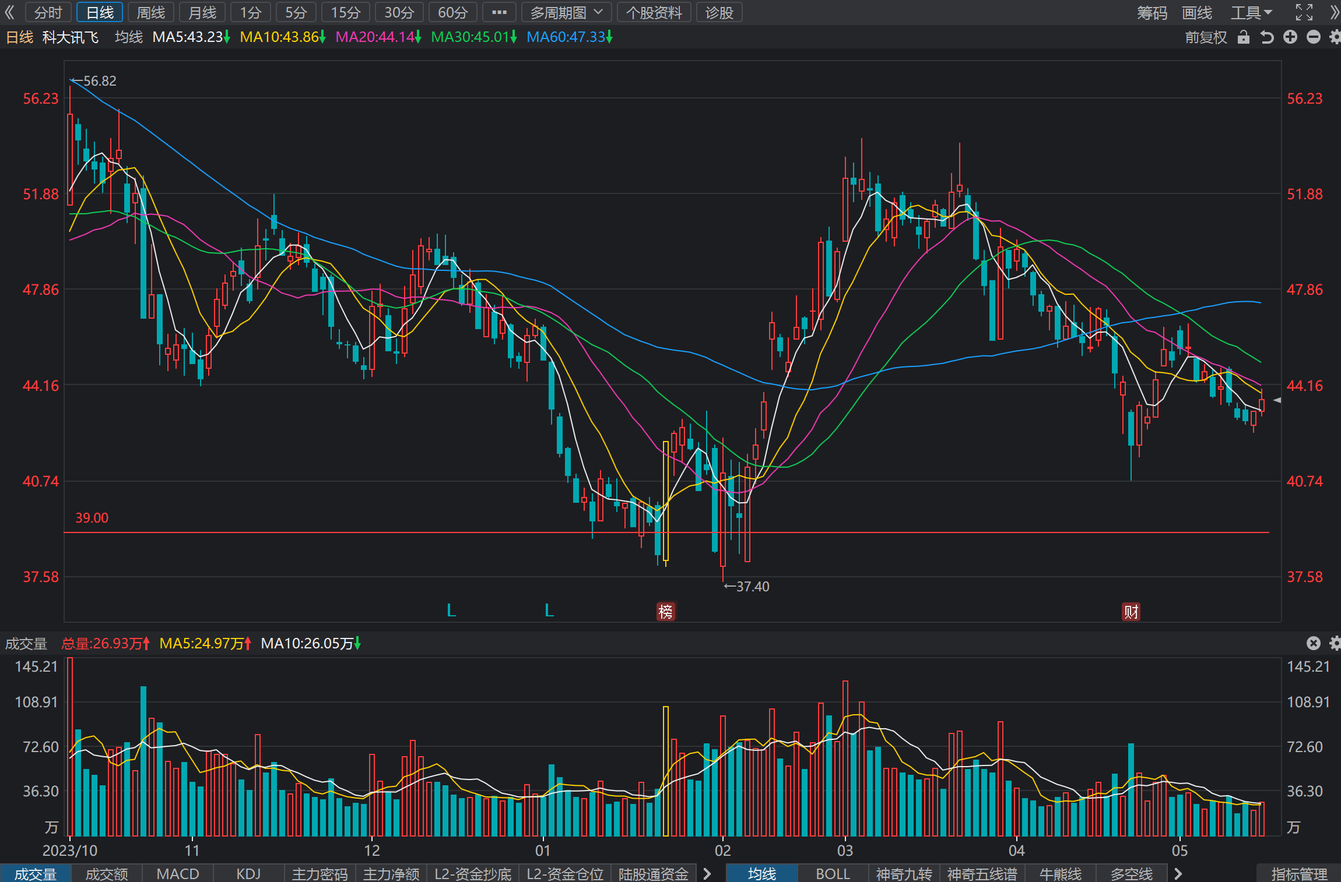Zoom out with the minus circle icon

click(x=1313, y=37)
